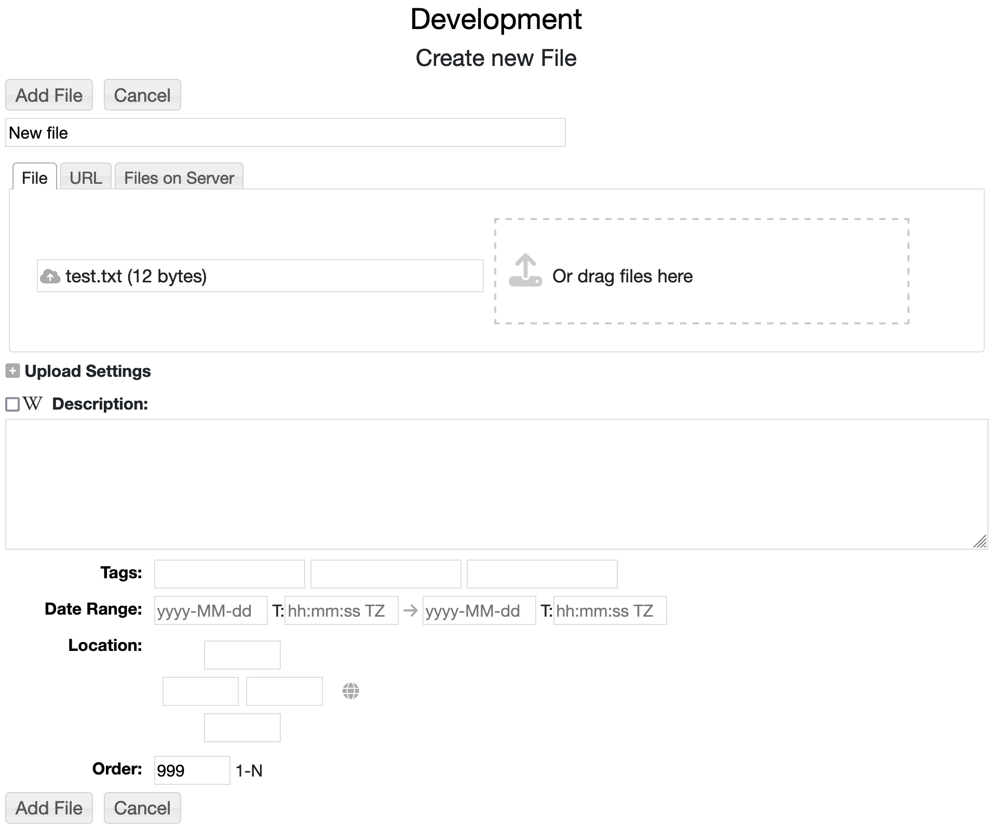Click inside the Description text area
The image size is (991, 830).
pyautogui.click(x=496, y=484)
